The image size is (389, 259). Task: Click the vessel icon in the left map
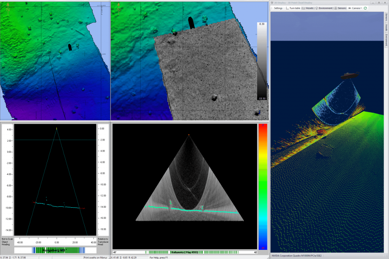[x=70, y=47]
